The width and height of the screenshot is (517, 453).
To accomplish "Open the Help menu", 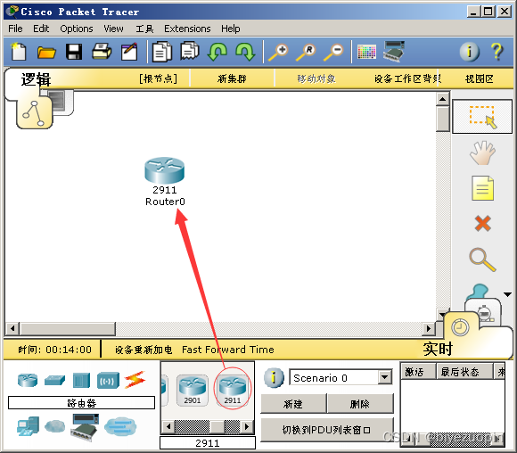I will (231, 29).
